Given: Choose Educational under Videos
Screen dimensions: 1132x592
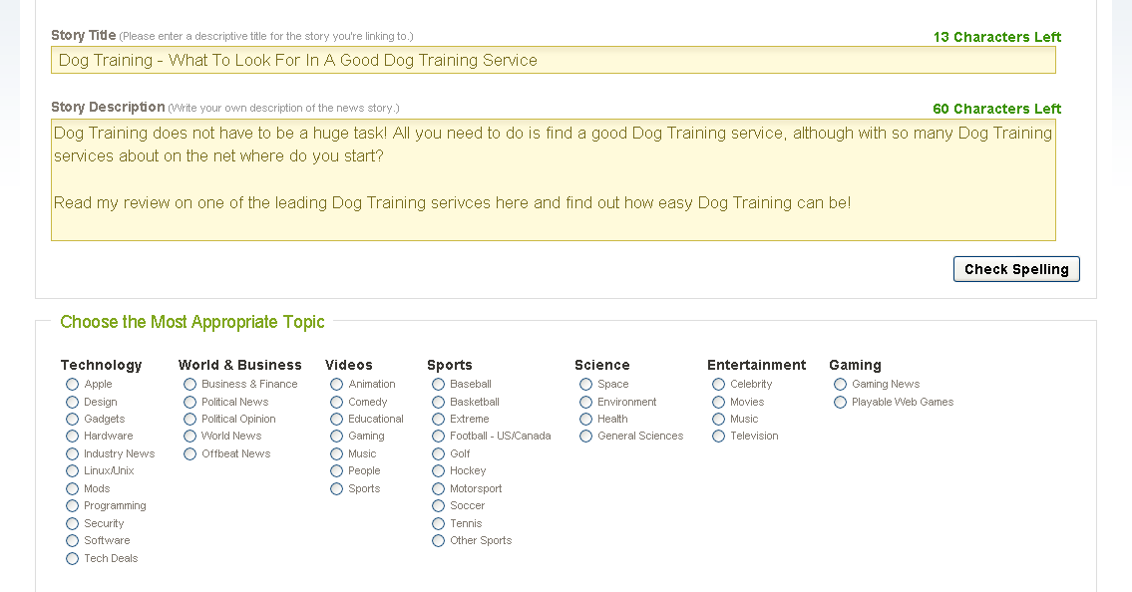Looking at the screenshot, I should coord(337,420).
